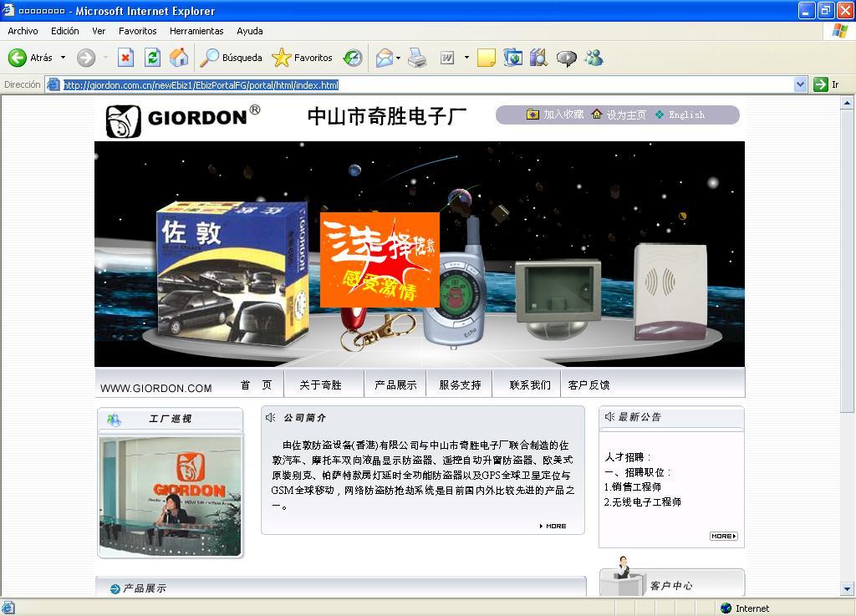Open the Favoritos menu in menu bar
The width and height of the screenshot is (856, 616).
coord(138,31)
